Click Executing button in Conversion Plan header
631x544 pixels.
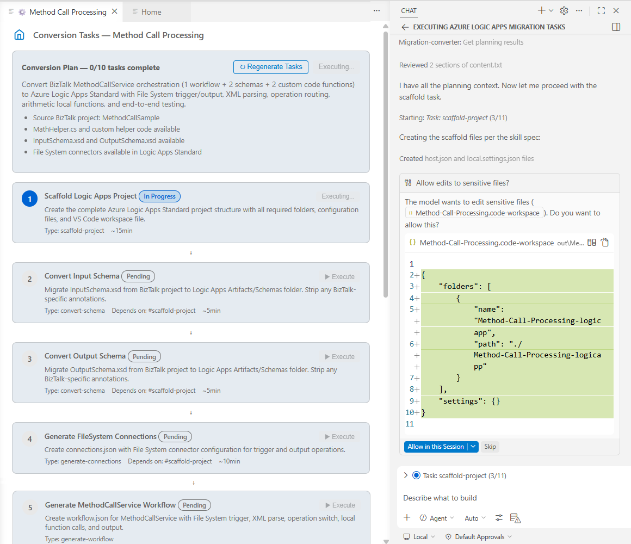[x=336, y=67]
